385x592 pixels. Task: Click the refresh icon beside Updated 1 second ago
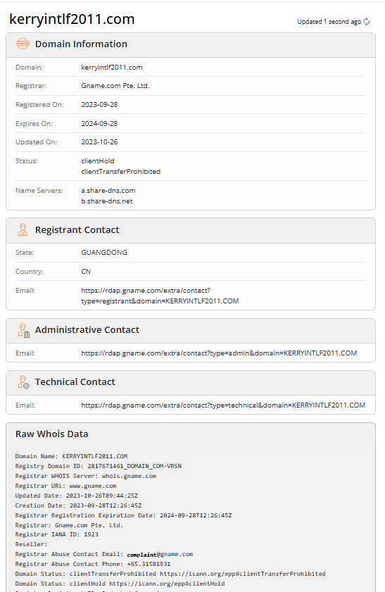coord(367,22)
